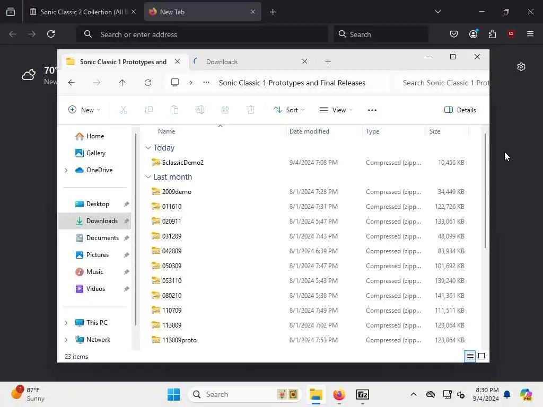Sort by the Date modified column header

point(324,131)
